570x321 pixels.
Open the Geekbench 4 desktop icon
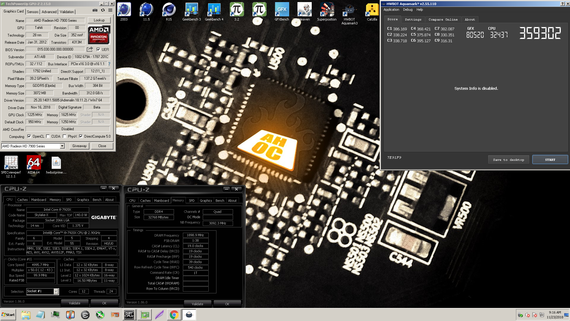[214, 12]
